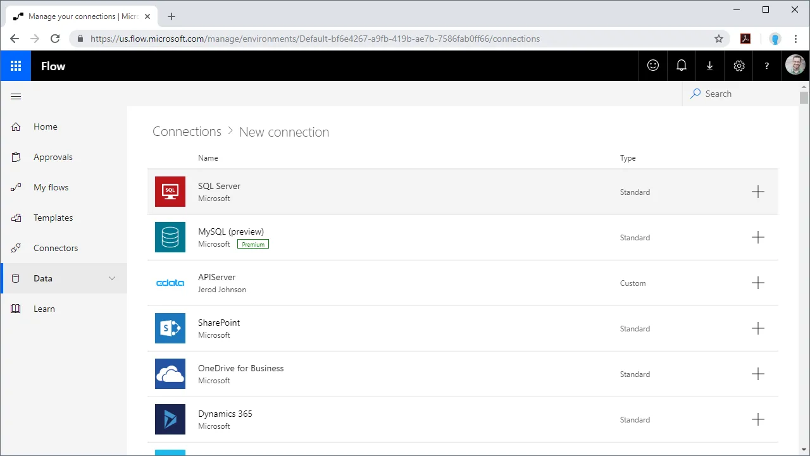The width and height of the screenshot is (810, 456).
Task: Select the Connectors sidebar icon
Action: 16,248
